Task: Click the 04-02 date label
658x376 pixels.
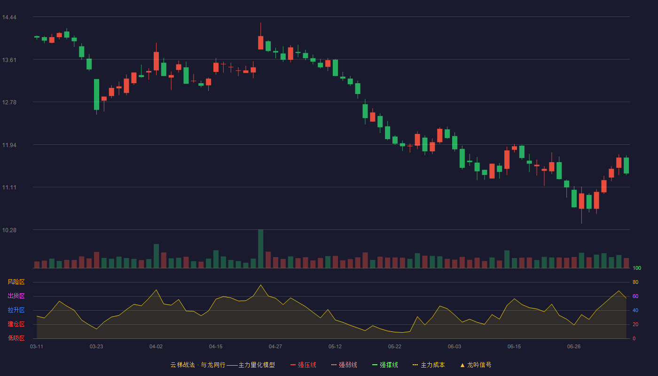Action: pos(156,346)
